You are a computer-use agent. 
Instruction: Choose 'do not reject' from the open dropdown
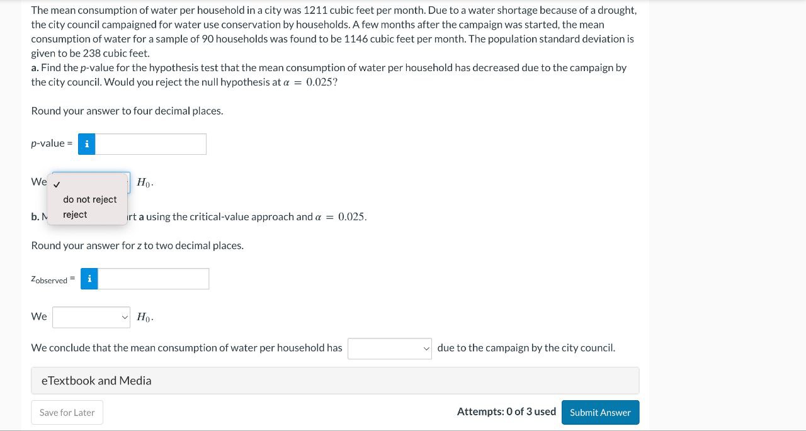tap(89, 199)
